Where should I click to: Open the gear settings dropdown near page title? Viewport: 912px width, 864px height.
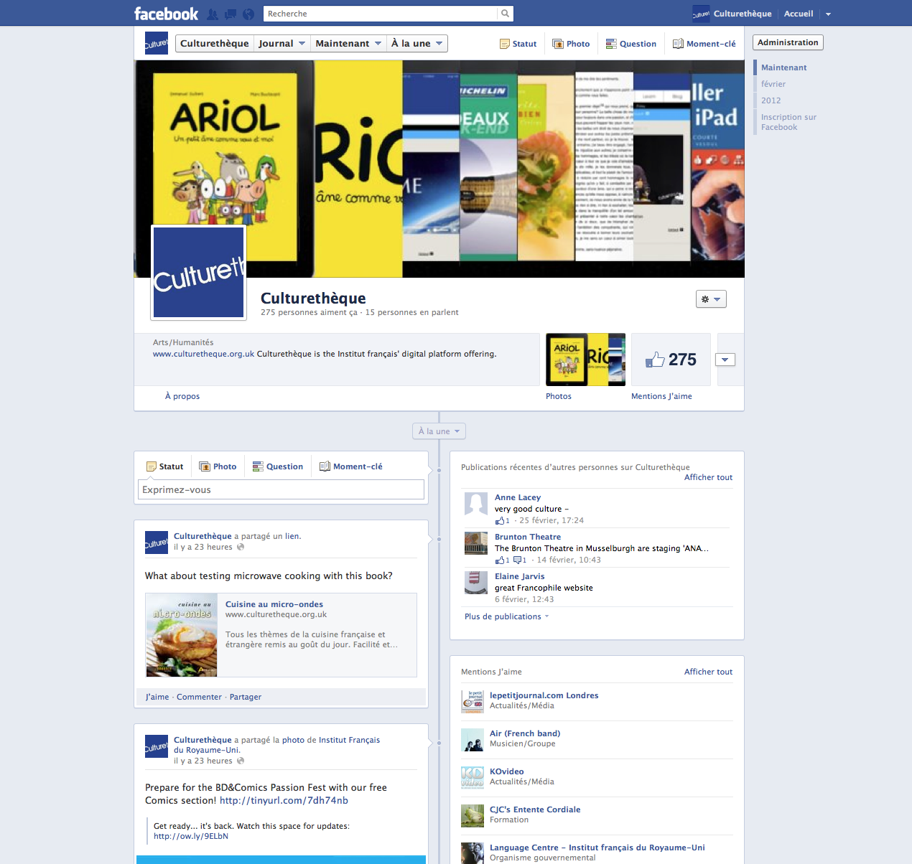click(711, 299)
